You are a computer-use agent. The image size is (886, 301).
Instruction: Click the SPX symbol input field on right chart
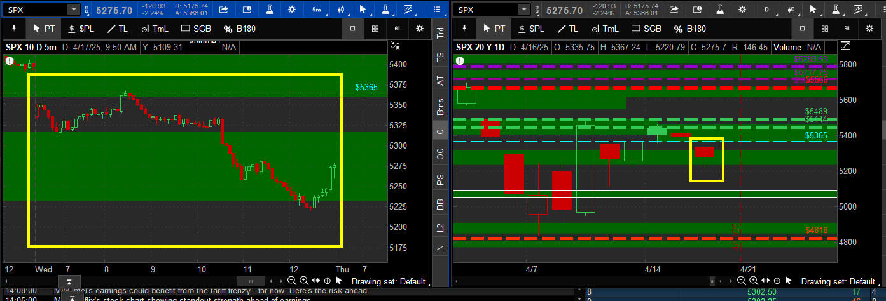coord(486,10)
